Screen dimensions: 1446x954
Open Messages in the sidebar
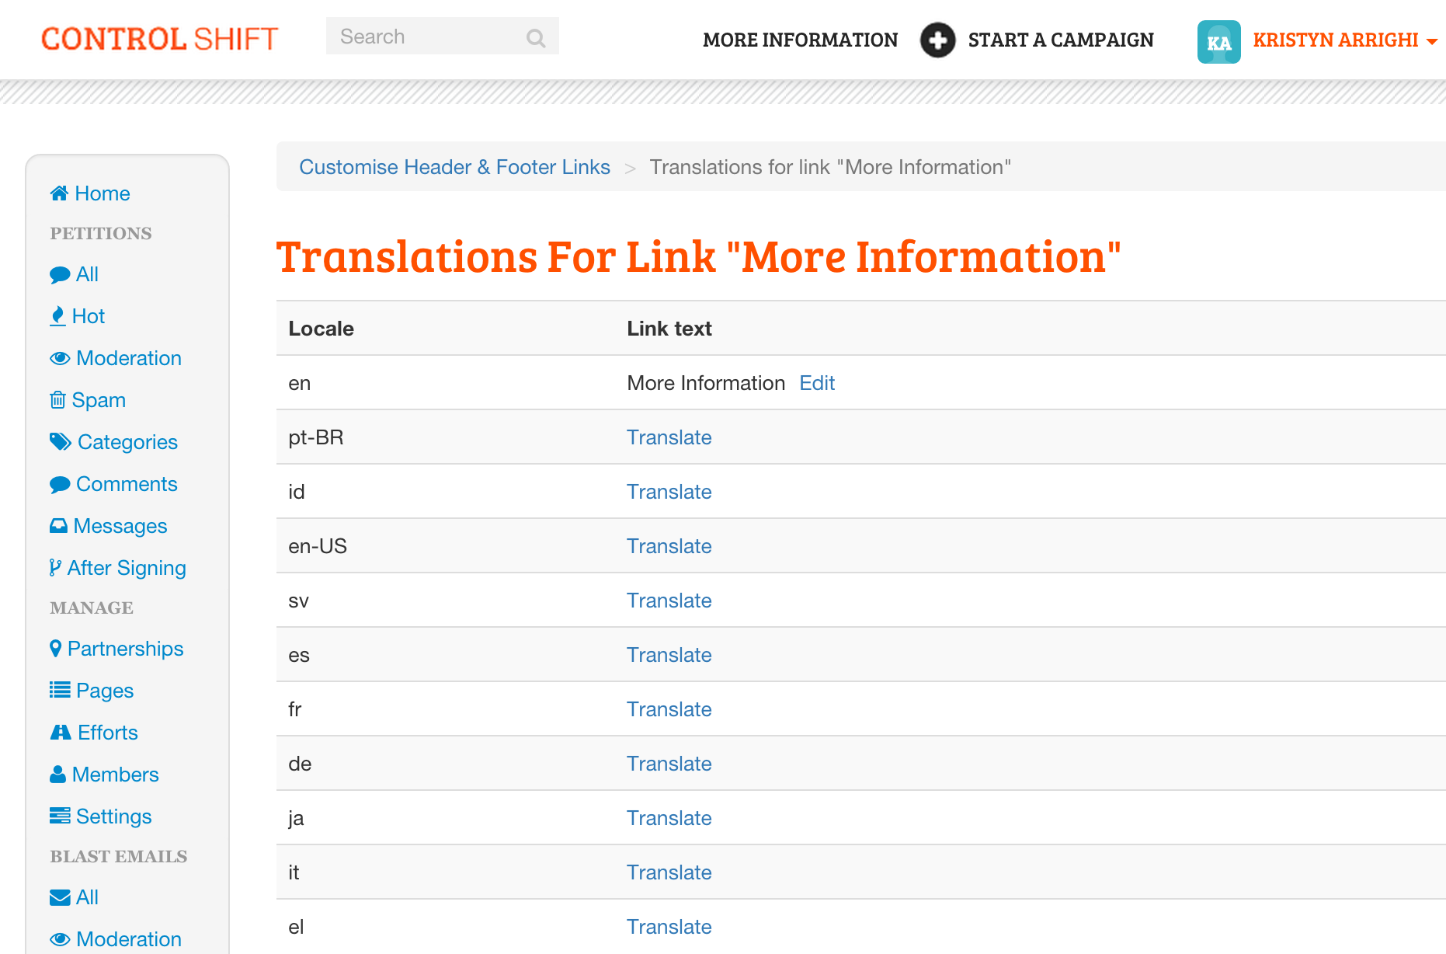pos(120,526)
